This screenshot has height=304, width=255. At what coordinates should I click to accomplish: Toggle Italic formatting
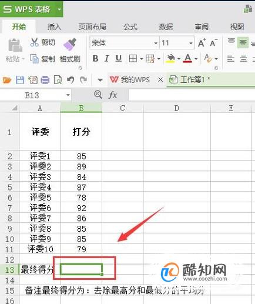coord(107,58)
